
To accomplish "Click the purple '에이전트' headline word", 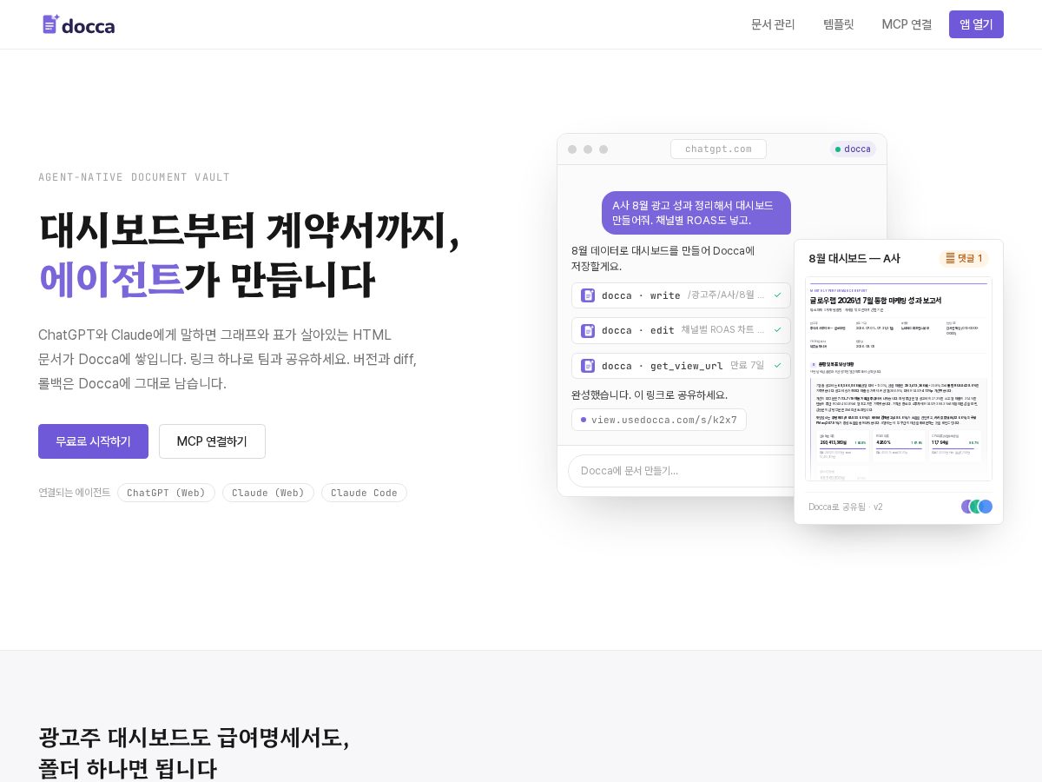I will click(110, 279).
